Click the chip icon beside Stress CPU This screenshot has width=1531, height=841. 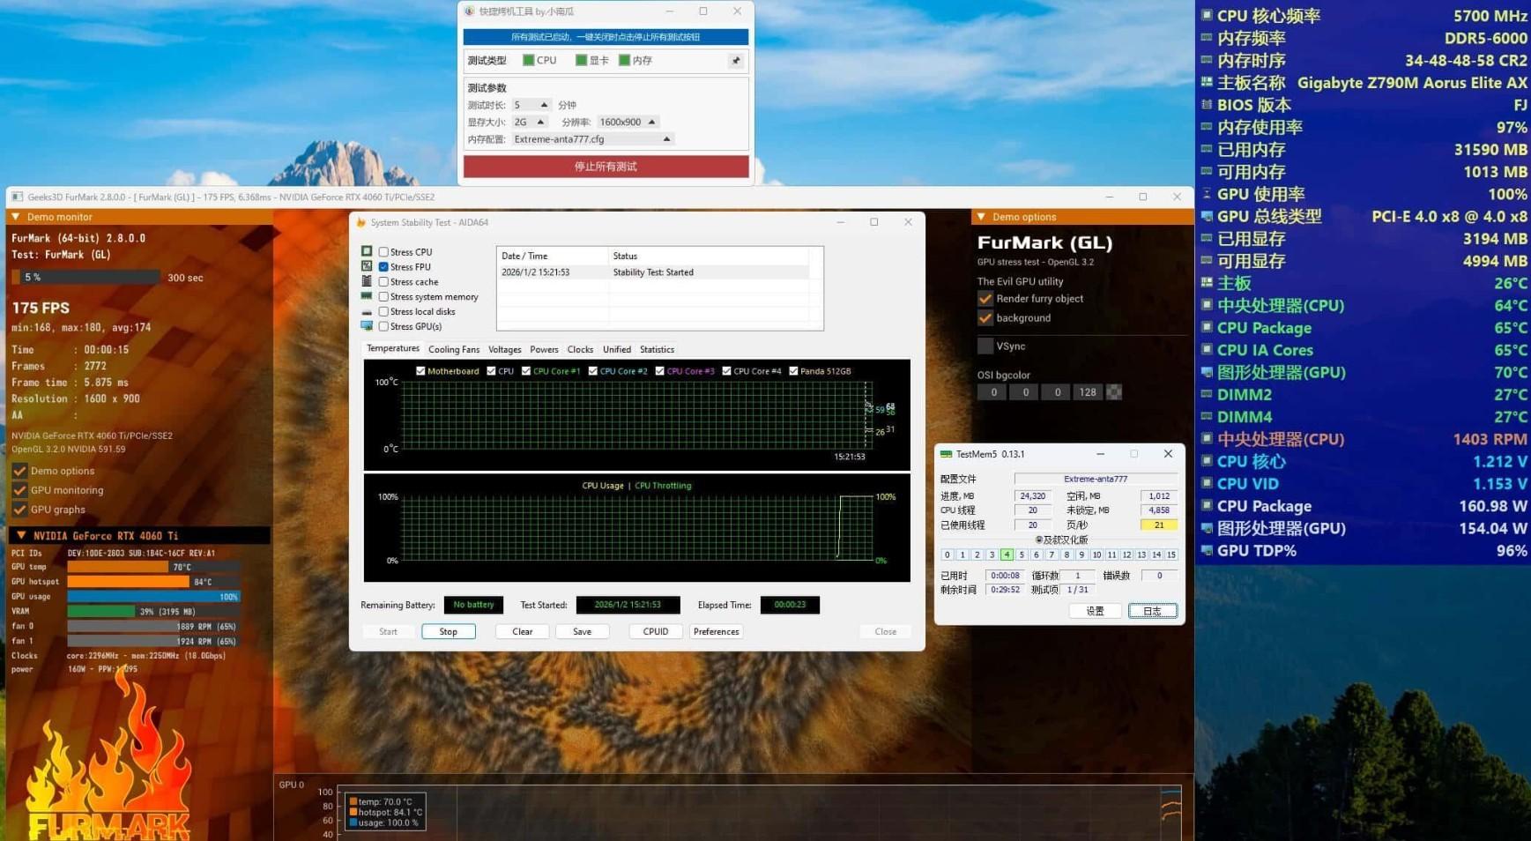pos(367,252)
